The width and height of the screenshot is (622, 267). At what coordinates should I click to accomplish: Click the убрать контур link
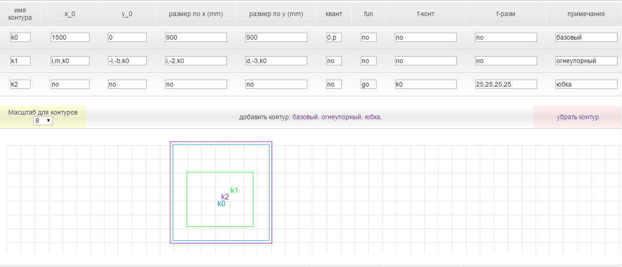click(x=578, y=117)
